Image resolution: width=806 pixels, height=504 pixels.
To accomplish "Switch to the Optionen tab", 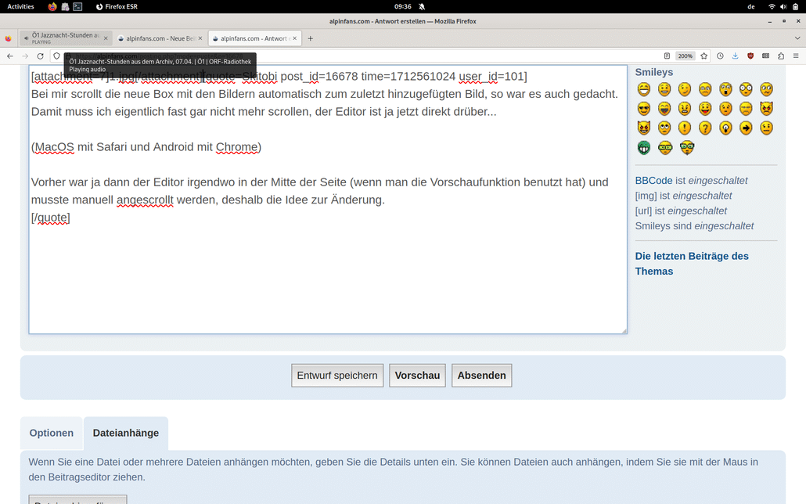I will pos(51,433).
